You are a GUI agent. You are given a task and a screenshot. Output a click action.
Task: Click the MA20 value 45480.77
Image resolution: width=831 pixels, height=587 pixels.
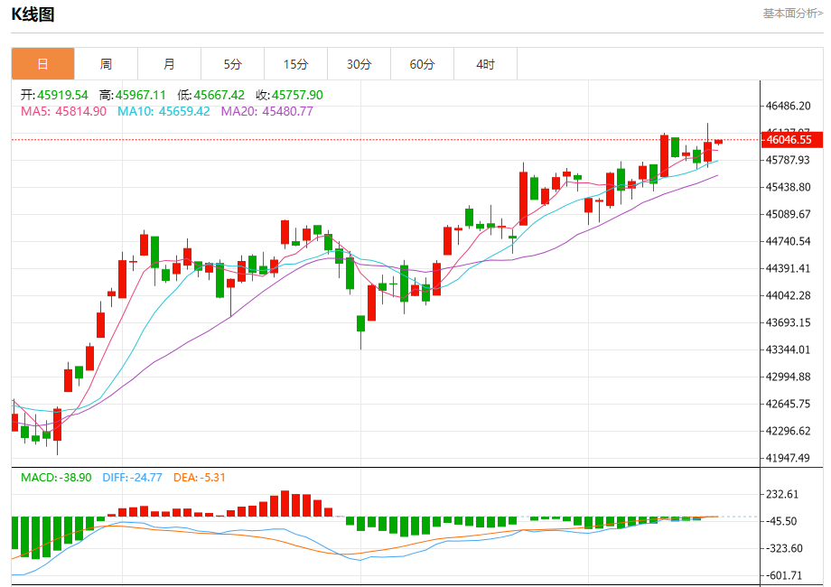pos(288,111)
